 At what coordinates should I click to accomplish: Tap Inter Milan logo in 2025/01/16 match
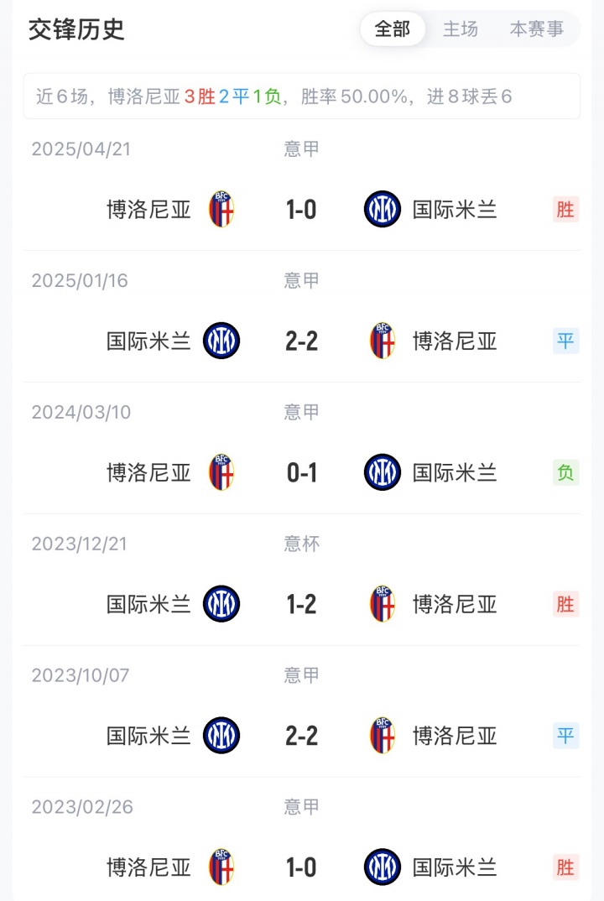(x=221, y=341)
